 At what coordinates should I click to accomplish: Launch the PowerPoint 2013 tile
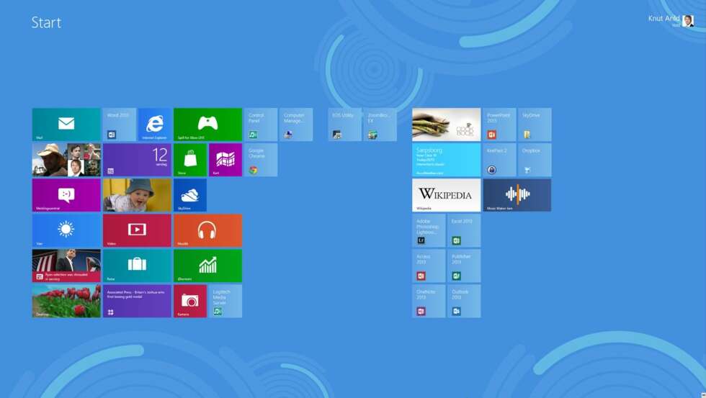click(x=499, y=125)
